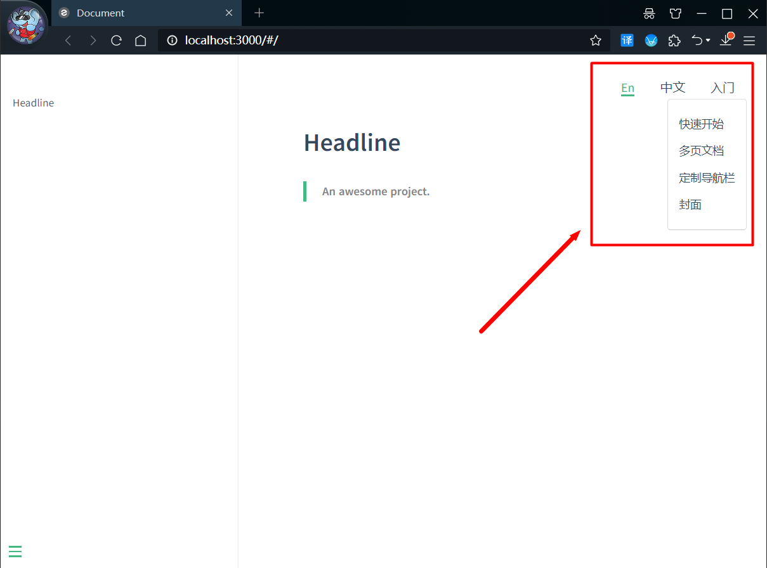Click the undo closed tab arrow icon
Screen dimensions: 767x568
point(697,41)
